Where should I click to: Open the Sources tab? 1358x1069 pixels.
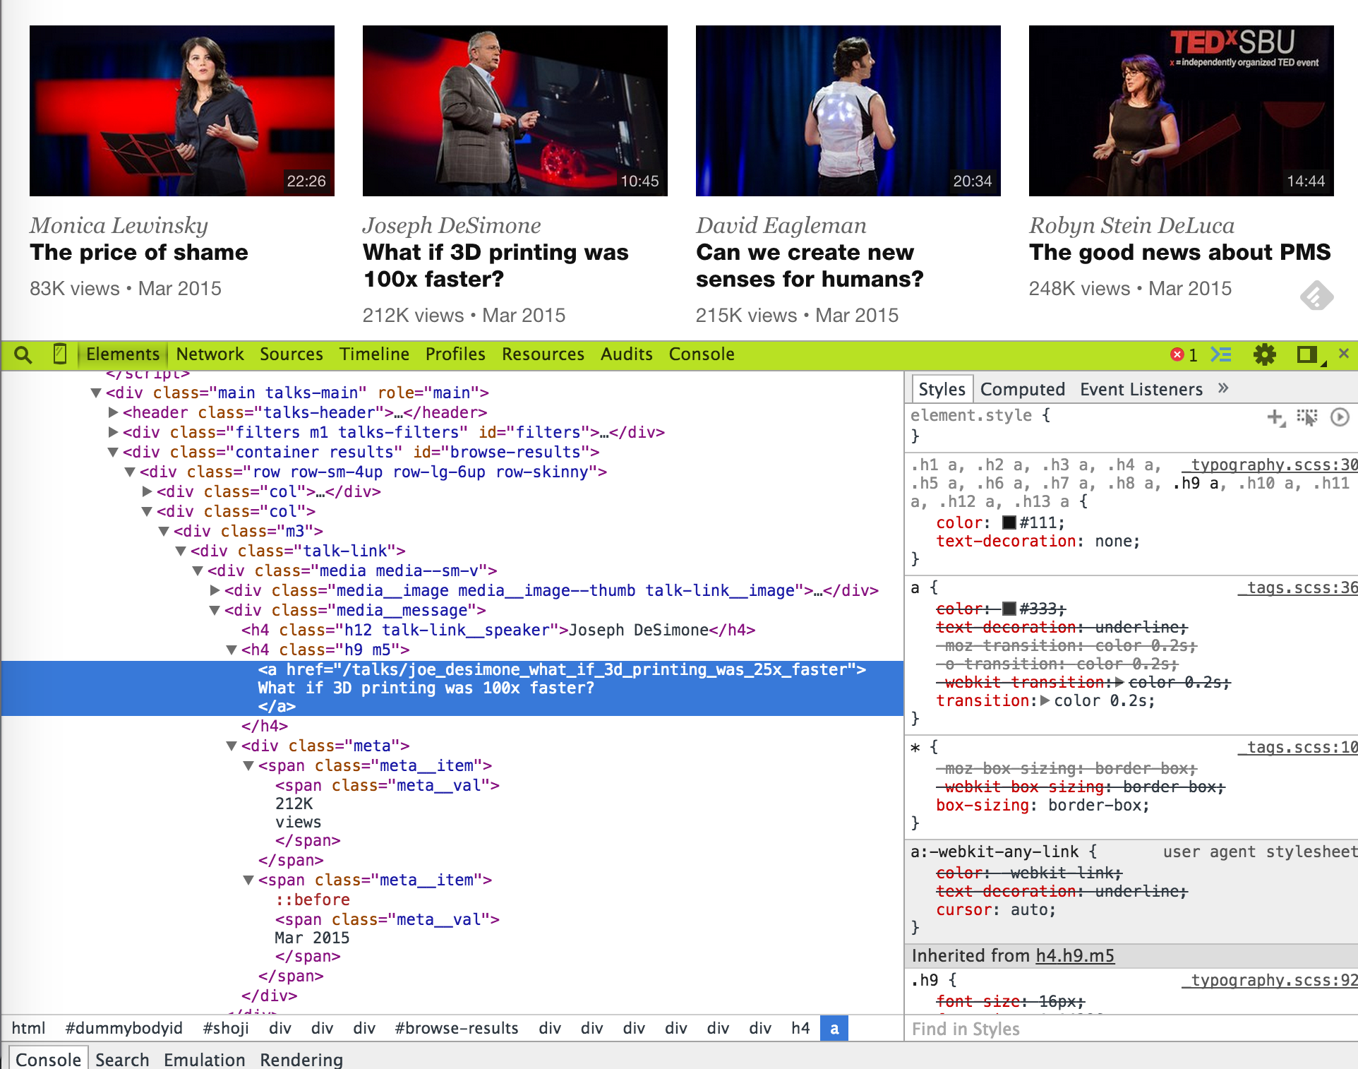292,354
